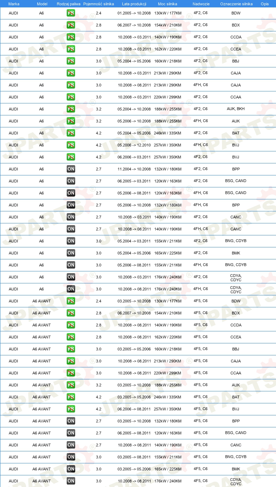
Task: Click the PB icon in the 4F2 CCDA row
Action: pyautogui.click(x=71, y=37)
